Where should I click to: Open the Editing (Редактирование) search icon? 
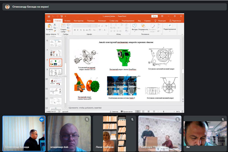[x=169, y=26]
